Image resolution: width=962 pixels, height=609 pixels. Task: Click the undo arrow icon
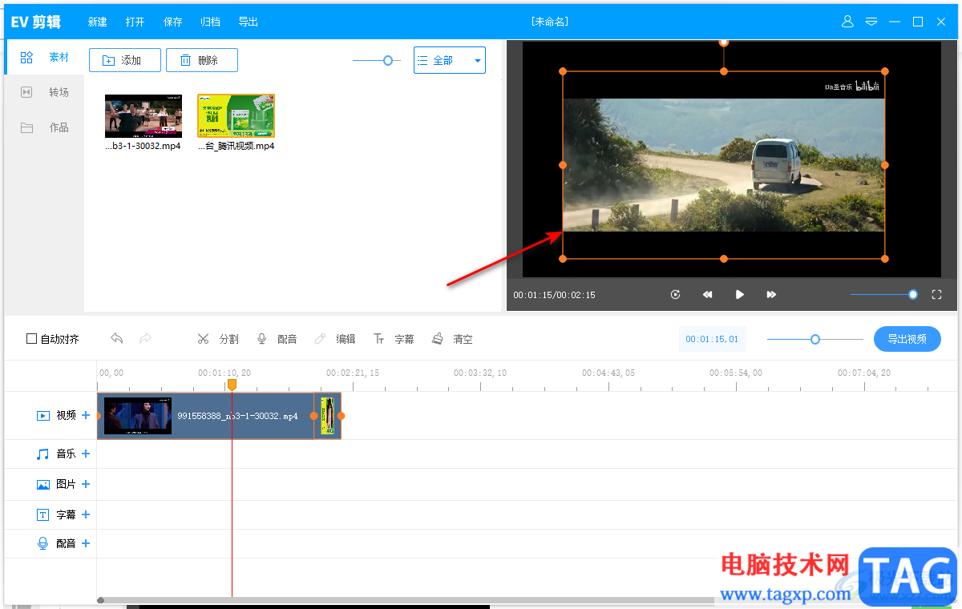coord(117,339)
